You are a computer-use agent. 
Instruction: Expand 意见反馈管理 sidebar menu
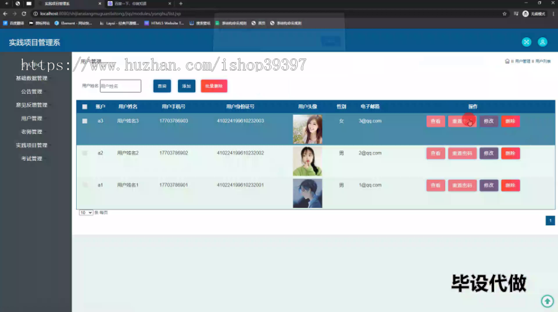32,105
